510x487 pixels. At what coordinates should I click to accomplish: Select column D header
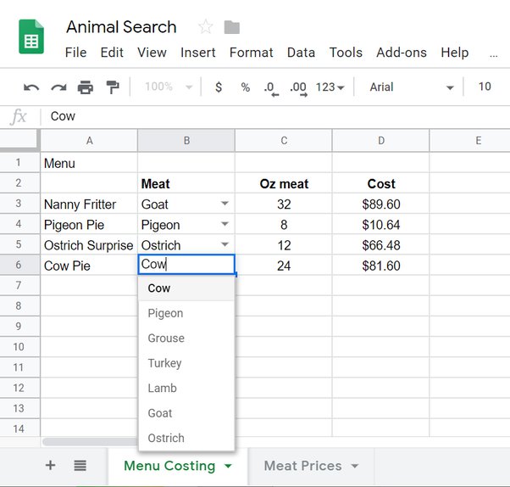(x=381, y=141)
